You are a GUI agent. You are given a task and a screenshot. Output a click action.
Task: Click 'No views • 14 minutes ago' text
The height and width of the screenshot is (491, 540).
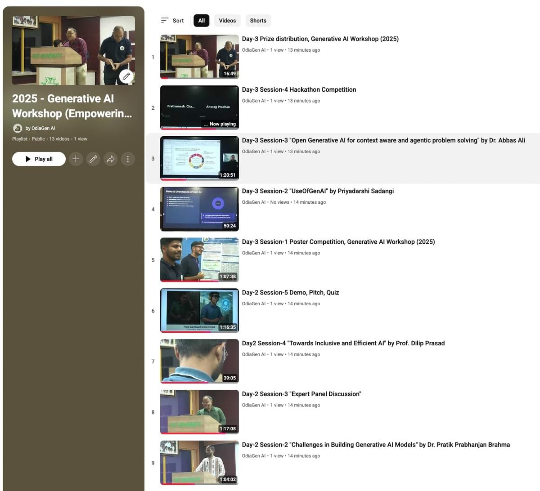coord(298,202)
